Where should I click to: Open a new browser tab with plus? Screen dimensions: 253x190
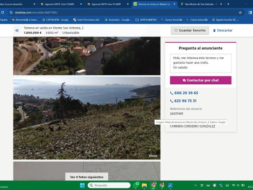click(228, 4)
